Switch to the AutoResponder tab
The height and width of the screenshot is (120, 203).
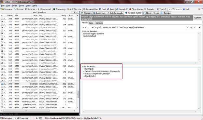[x=115, y=13]
